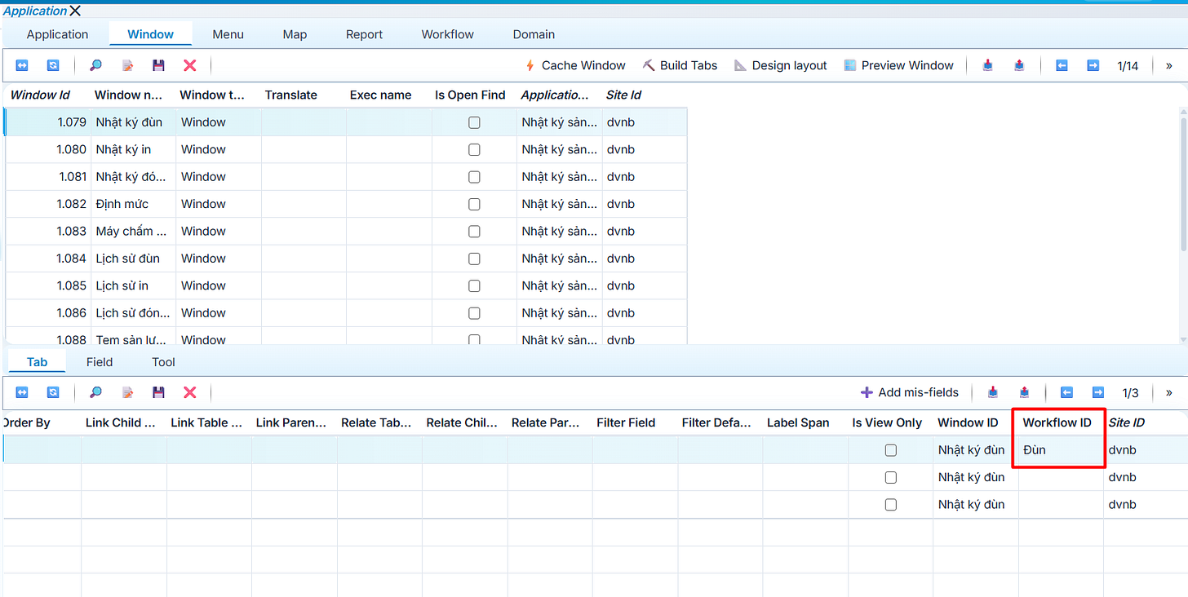Sort by Window Id column header
This screenshot has width=1188, height=597.
click(x=40, y=95)
